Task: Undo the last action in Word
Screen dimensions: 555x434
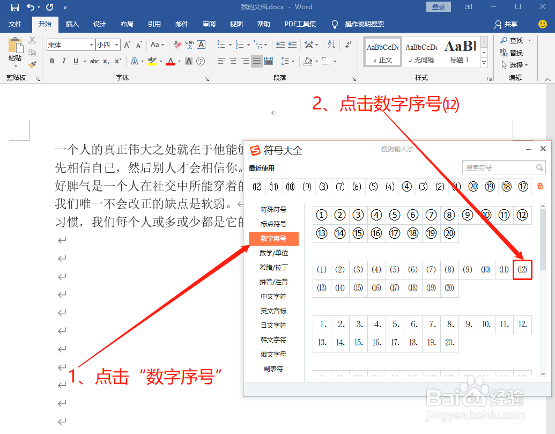Action: (x=31, y=7)
